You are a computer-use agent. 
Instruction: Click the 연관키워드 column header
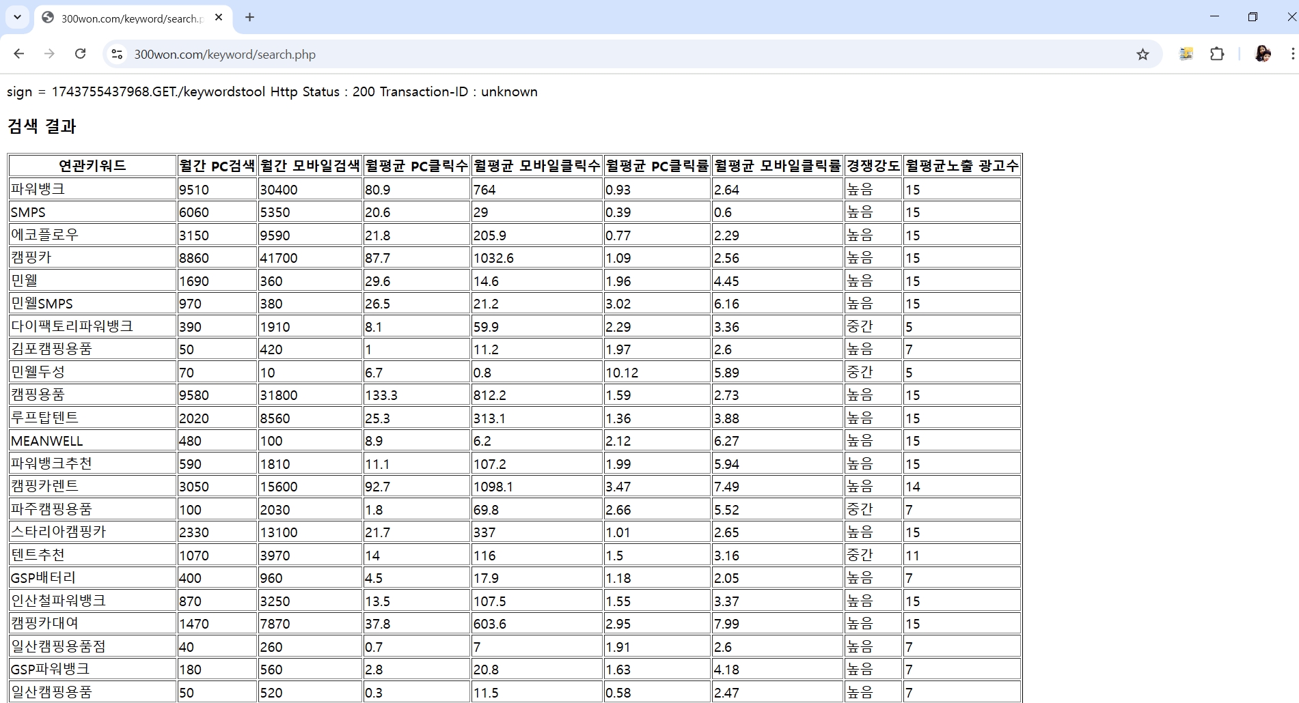[92, 166]
